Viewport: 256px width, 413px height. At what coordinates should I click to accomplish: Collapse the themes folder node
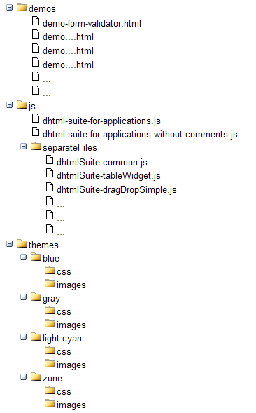pos(10,243)
